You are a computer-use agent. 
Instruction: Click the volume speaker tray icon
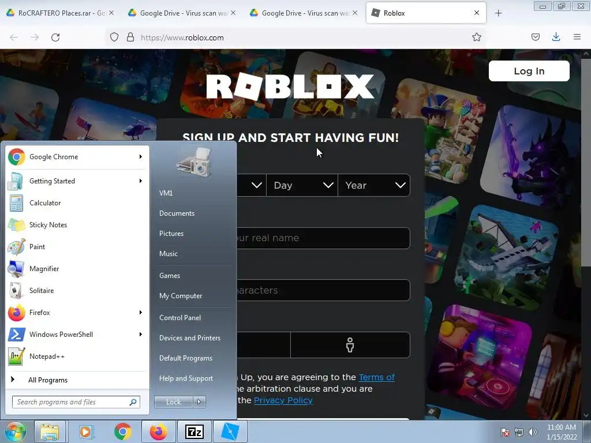pos(533,432)
